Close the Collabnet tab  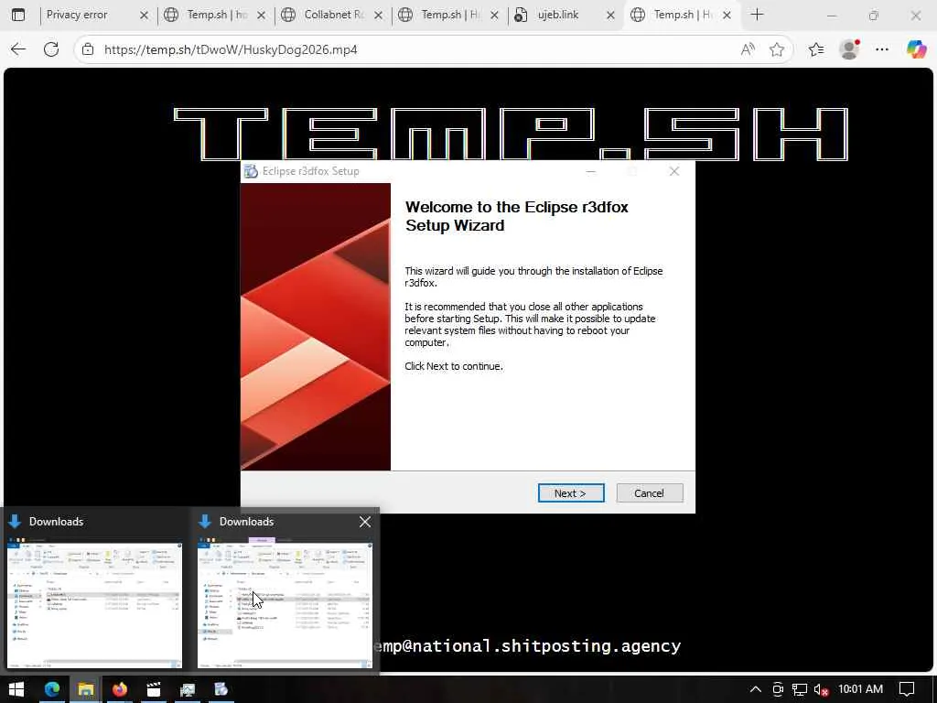(x=378, y=16)
